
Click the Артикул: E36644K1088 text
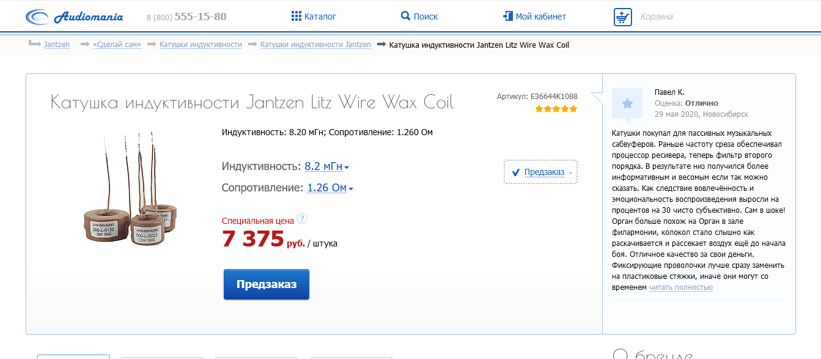(537, 96)
